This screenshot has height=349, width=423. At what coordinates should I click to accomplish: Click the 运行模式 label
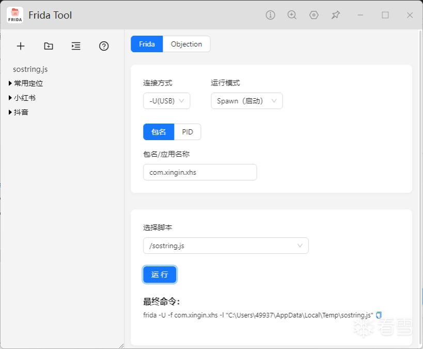(225, 83)
